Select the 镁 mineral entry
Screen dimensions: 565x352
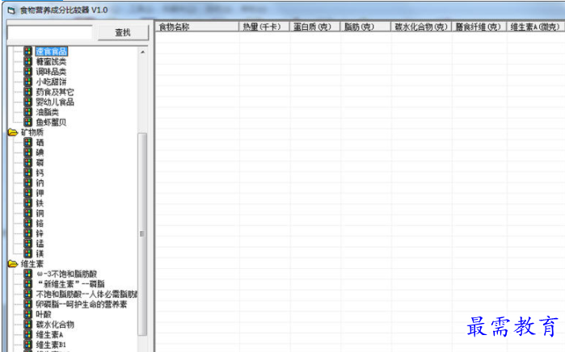40,254
